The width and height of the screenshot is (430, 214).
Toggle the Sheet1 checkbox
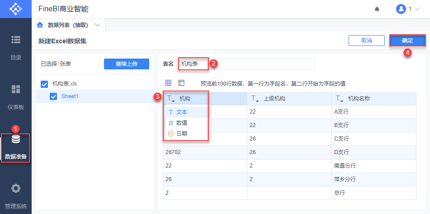tap(53, 96)
